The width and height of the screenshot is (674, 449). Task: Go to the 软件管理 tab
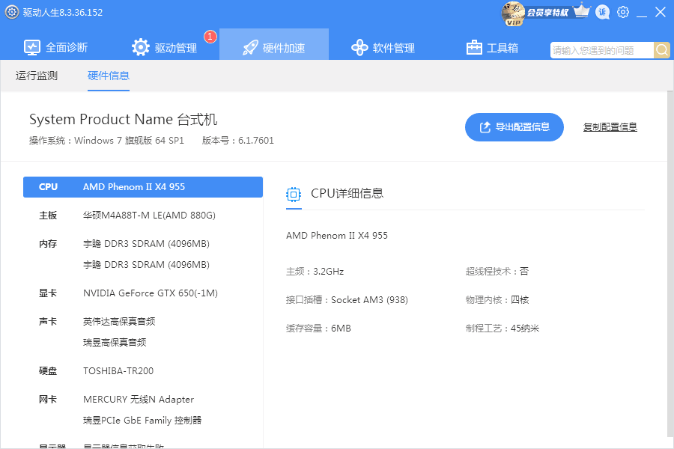383,48
